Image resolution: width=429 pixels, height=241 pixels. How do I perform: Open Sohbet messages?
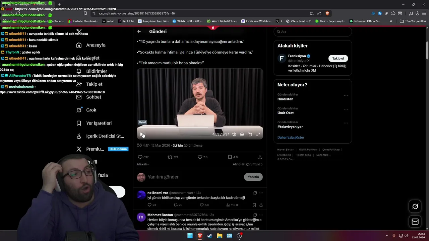click(89, 97)
